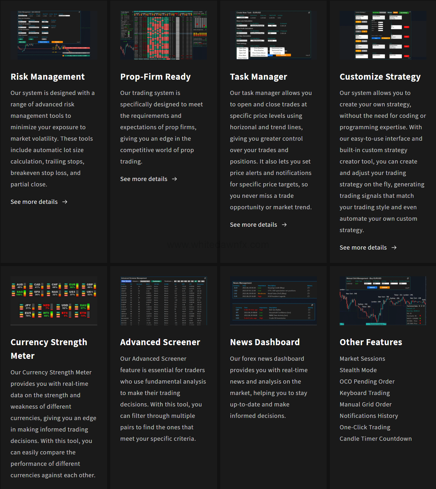This screenshot has width=436, height=489.
Task: Follow "See more details" for Task Manager
Action: [x=253, y=225]
